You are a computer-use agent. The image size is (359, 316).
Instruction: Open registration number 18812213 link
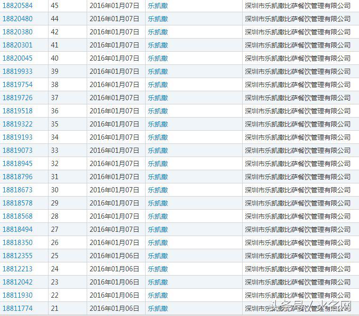(17, 269)
